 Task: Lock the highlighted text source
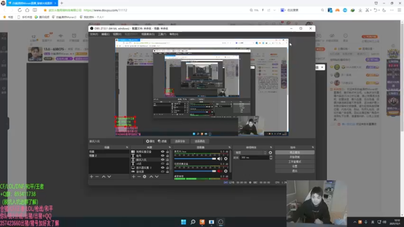click(x=168, y=159)
